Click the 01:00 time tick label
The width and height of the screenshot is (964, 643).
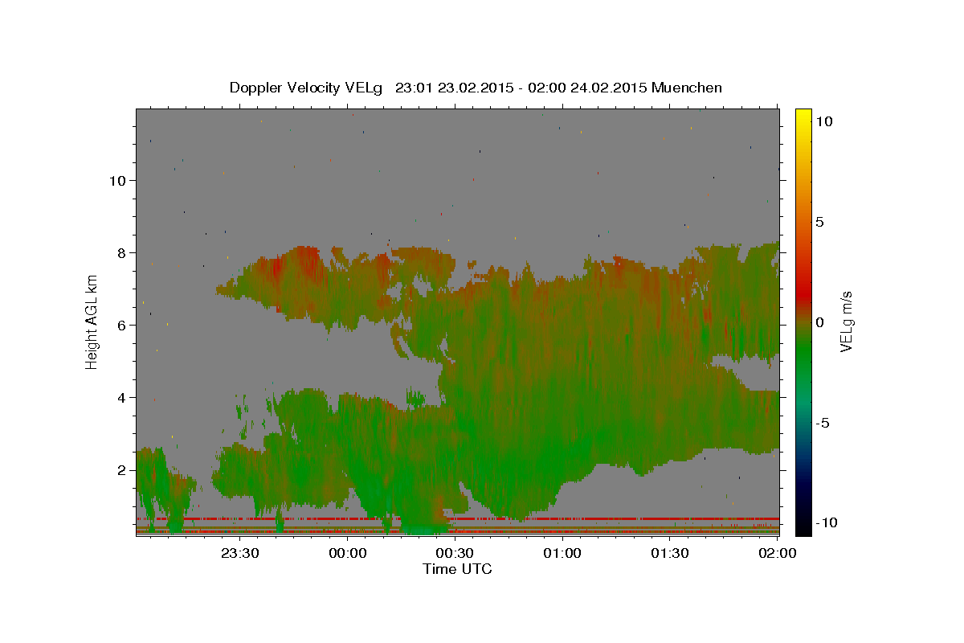pyautogui.click(x=562, y=553)
